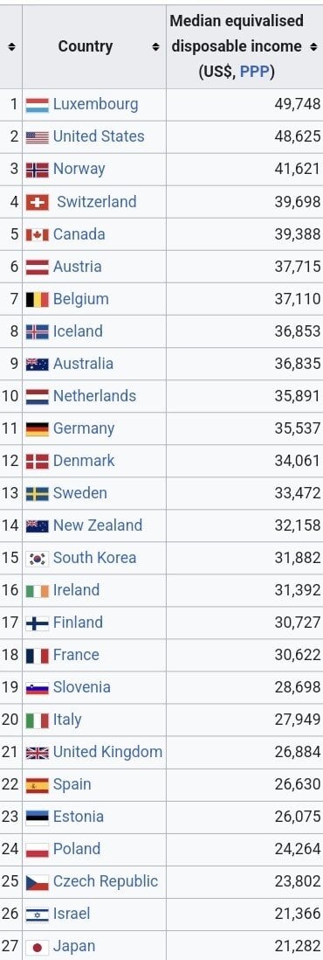Click the Switzerland flag icon

click(37, 203)
